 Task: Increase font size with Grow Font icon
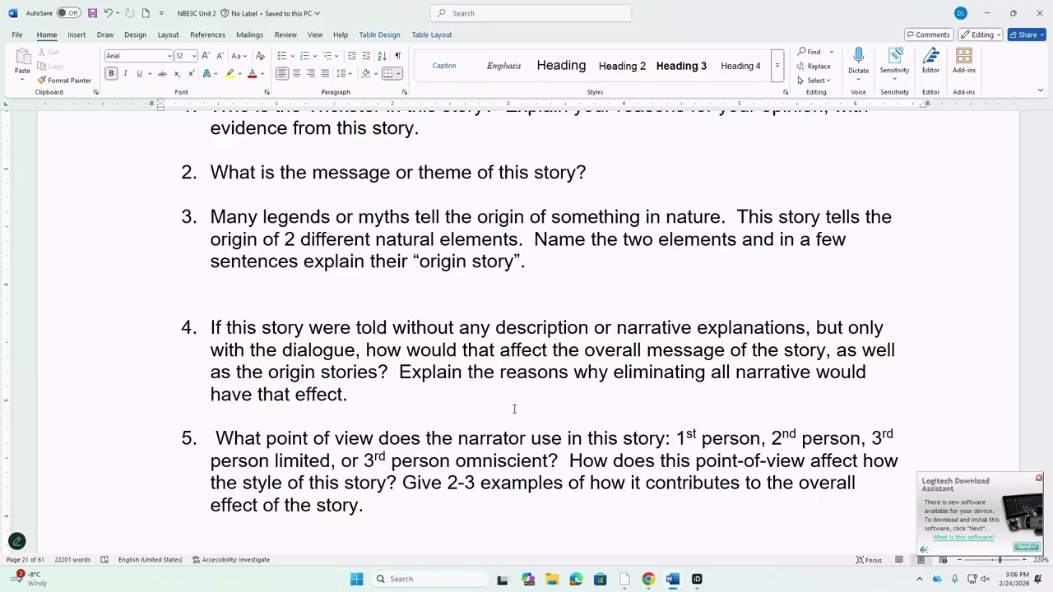pyautogui.click(x=206, y=56)
